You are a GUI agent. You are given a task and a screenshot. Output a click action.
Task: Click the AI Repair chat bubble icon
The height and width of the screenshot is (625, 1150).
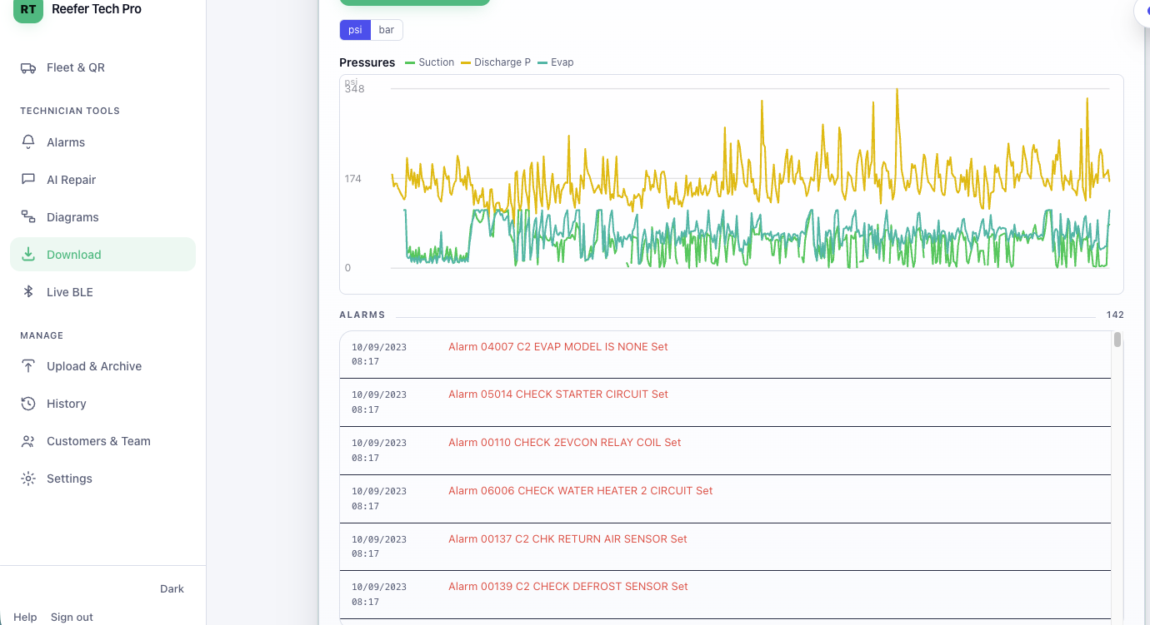point(28,180)
